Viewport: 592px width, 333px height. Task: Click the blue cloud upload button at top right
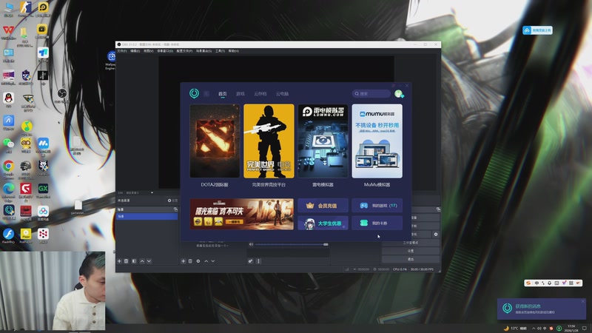pos(537,30)
